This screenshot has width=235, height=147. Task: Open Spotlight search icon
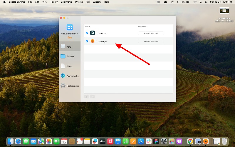click(201, 2)
